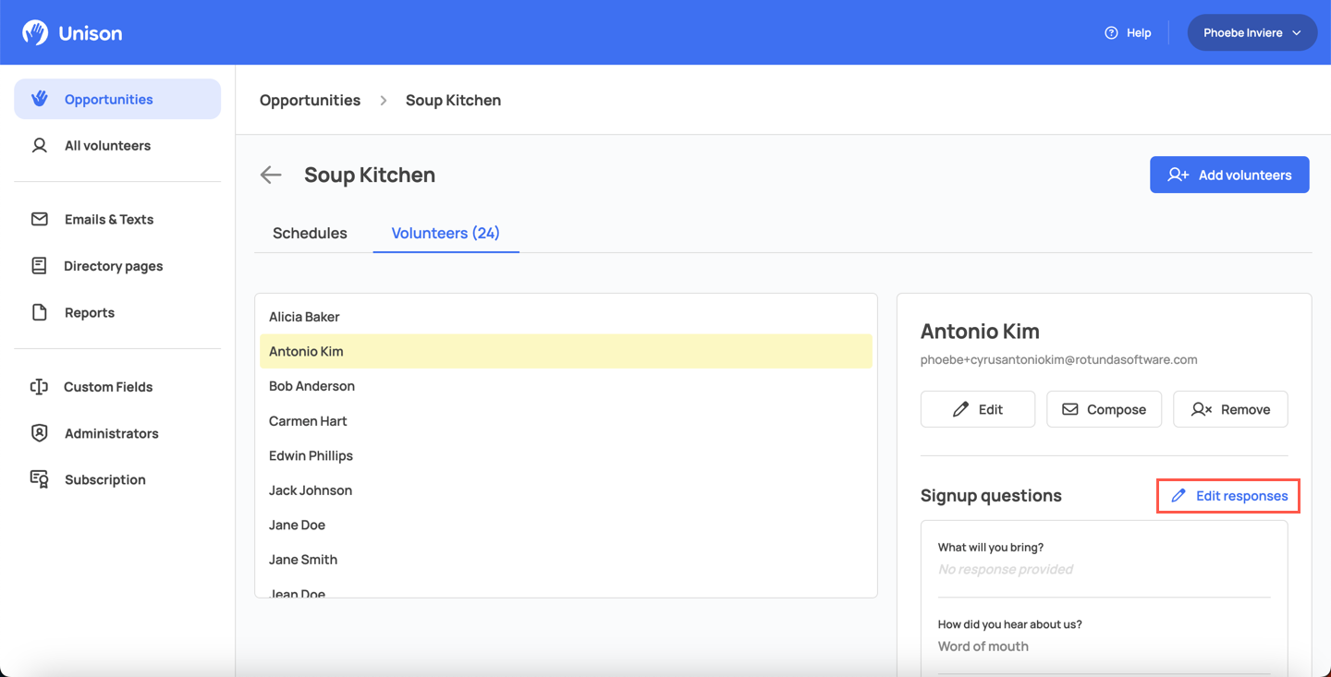Click the pencil icon beside Edit responses
This screenshot has width=1331, height=677.
coord(1178,496)
